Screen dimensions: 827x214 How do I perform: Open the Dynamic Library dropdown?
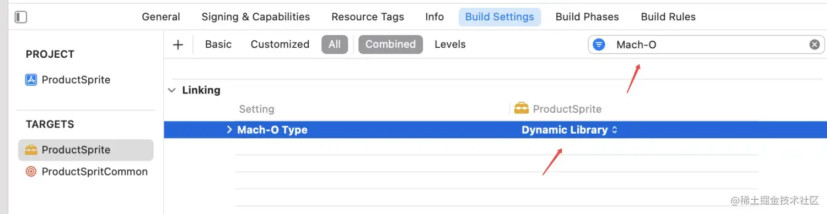(570, 130)
